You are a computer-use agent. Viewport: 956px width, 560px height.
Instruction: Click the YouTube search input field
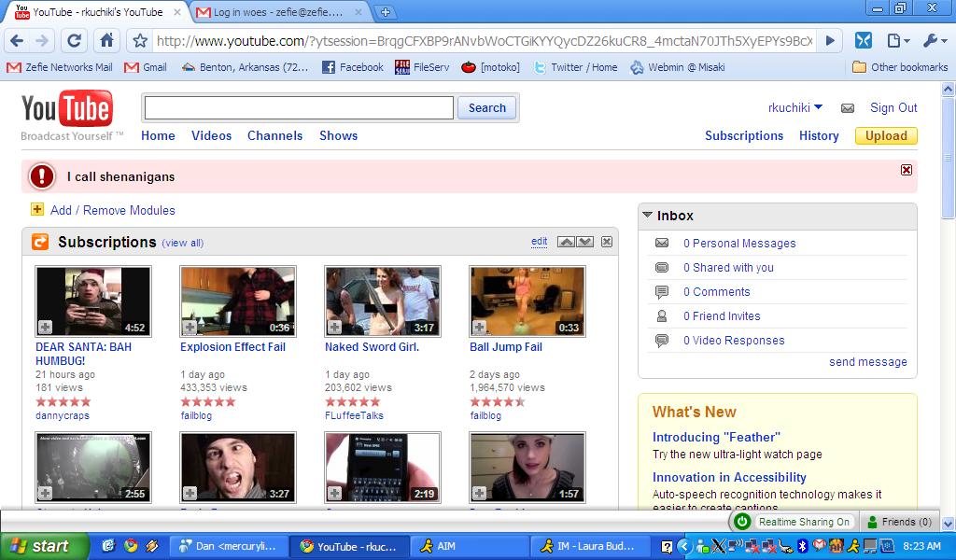pyautogui.click(x=299, y=108)
